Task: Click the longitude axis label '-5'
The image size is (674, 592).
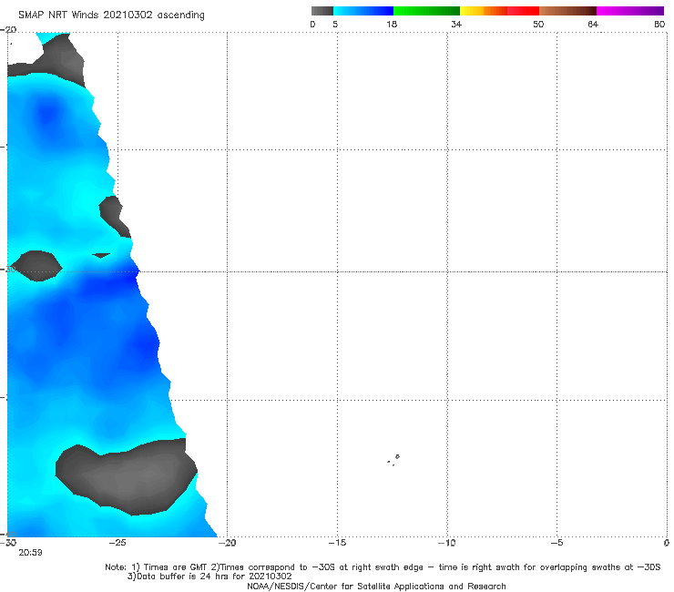Action: 557,543
